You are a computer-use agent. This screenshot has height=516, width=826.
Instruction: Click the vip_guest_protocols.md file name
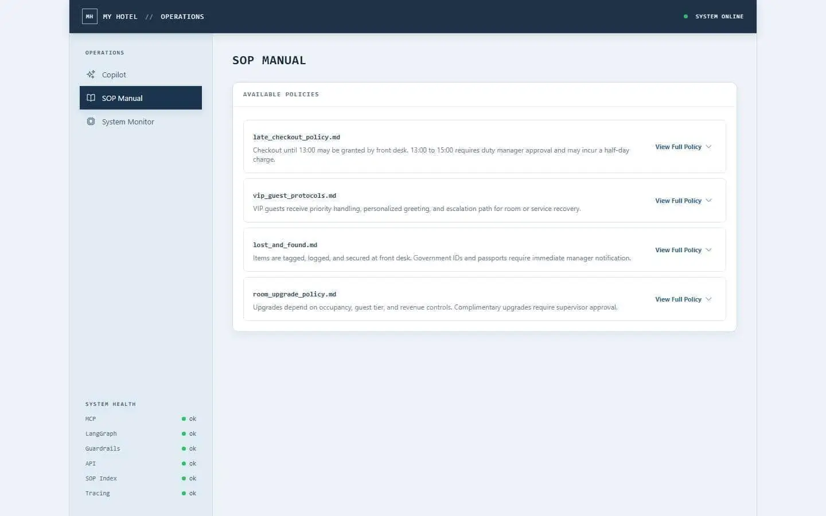(295, 196)
